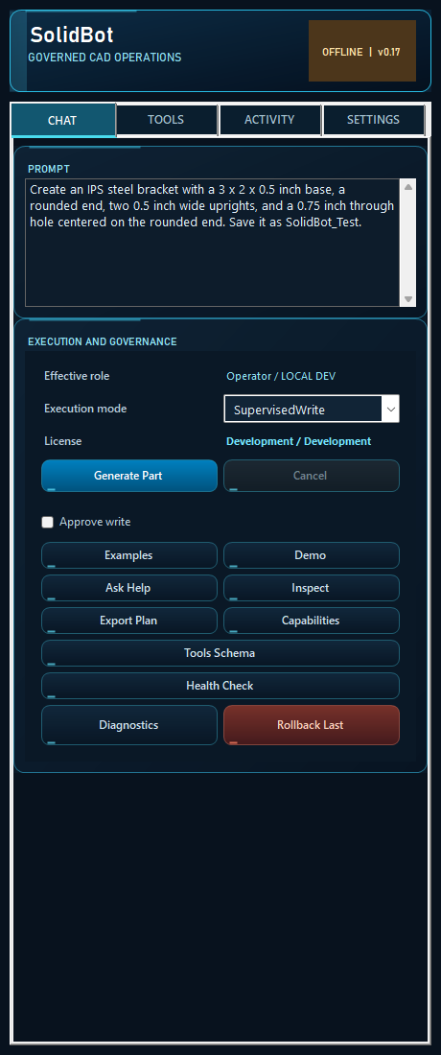Open the Execution mode dropdown
Screen dimensions: 441x1055
tap(312, 410)
